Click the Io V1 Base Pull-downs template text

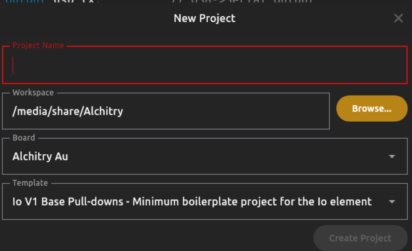(68, 202)
